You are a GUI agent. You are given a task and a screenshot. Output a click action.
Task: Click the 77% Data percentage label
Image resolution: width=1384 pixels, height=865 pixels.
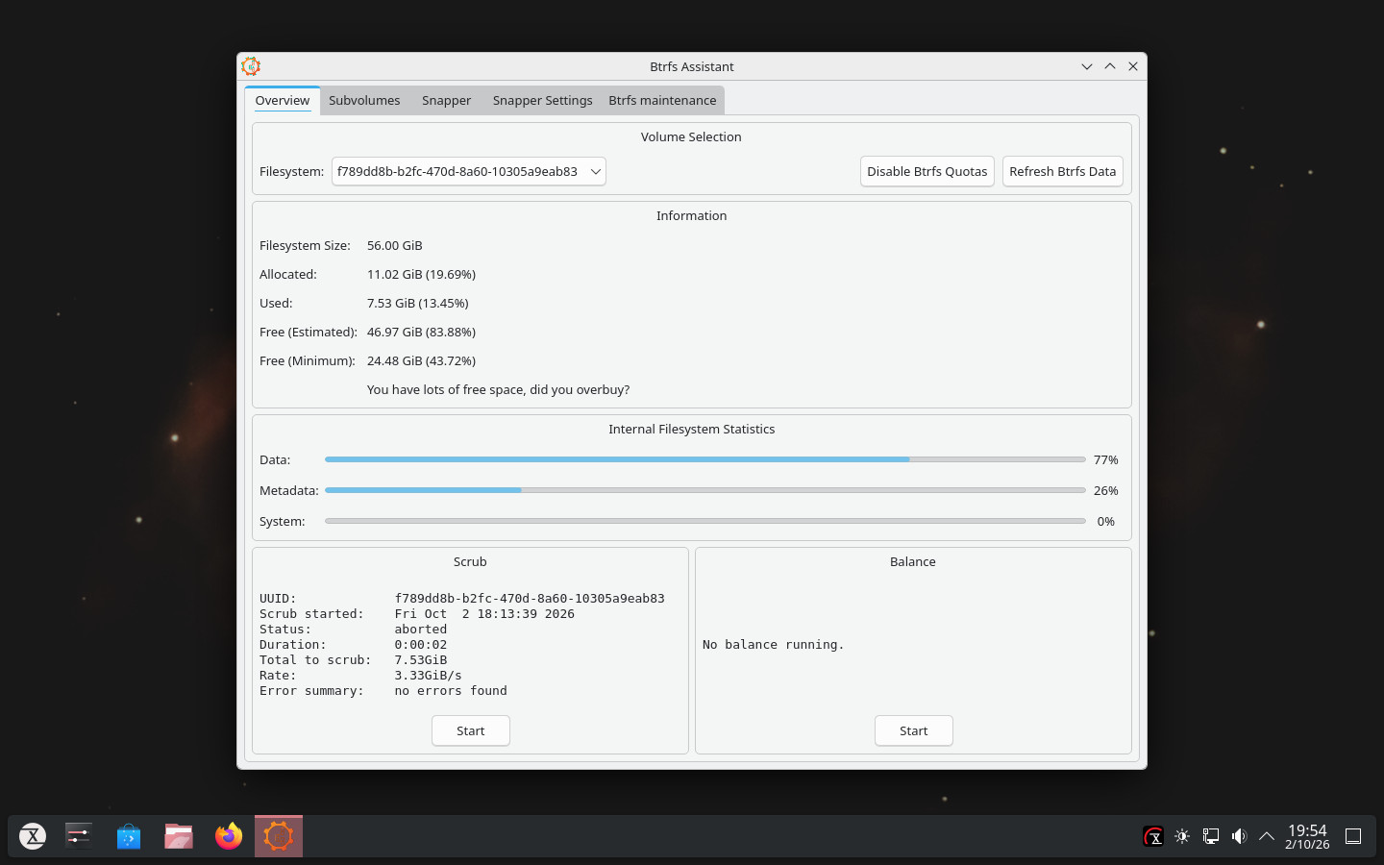(x=1106, y=459)
